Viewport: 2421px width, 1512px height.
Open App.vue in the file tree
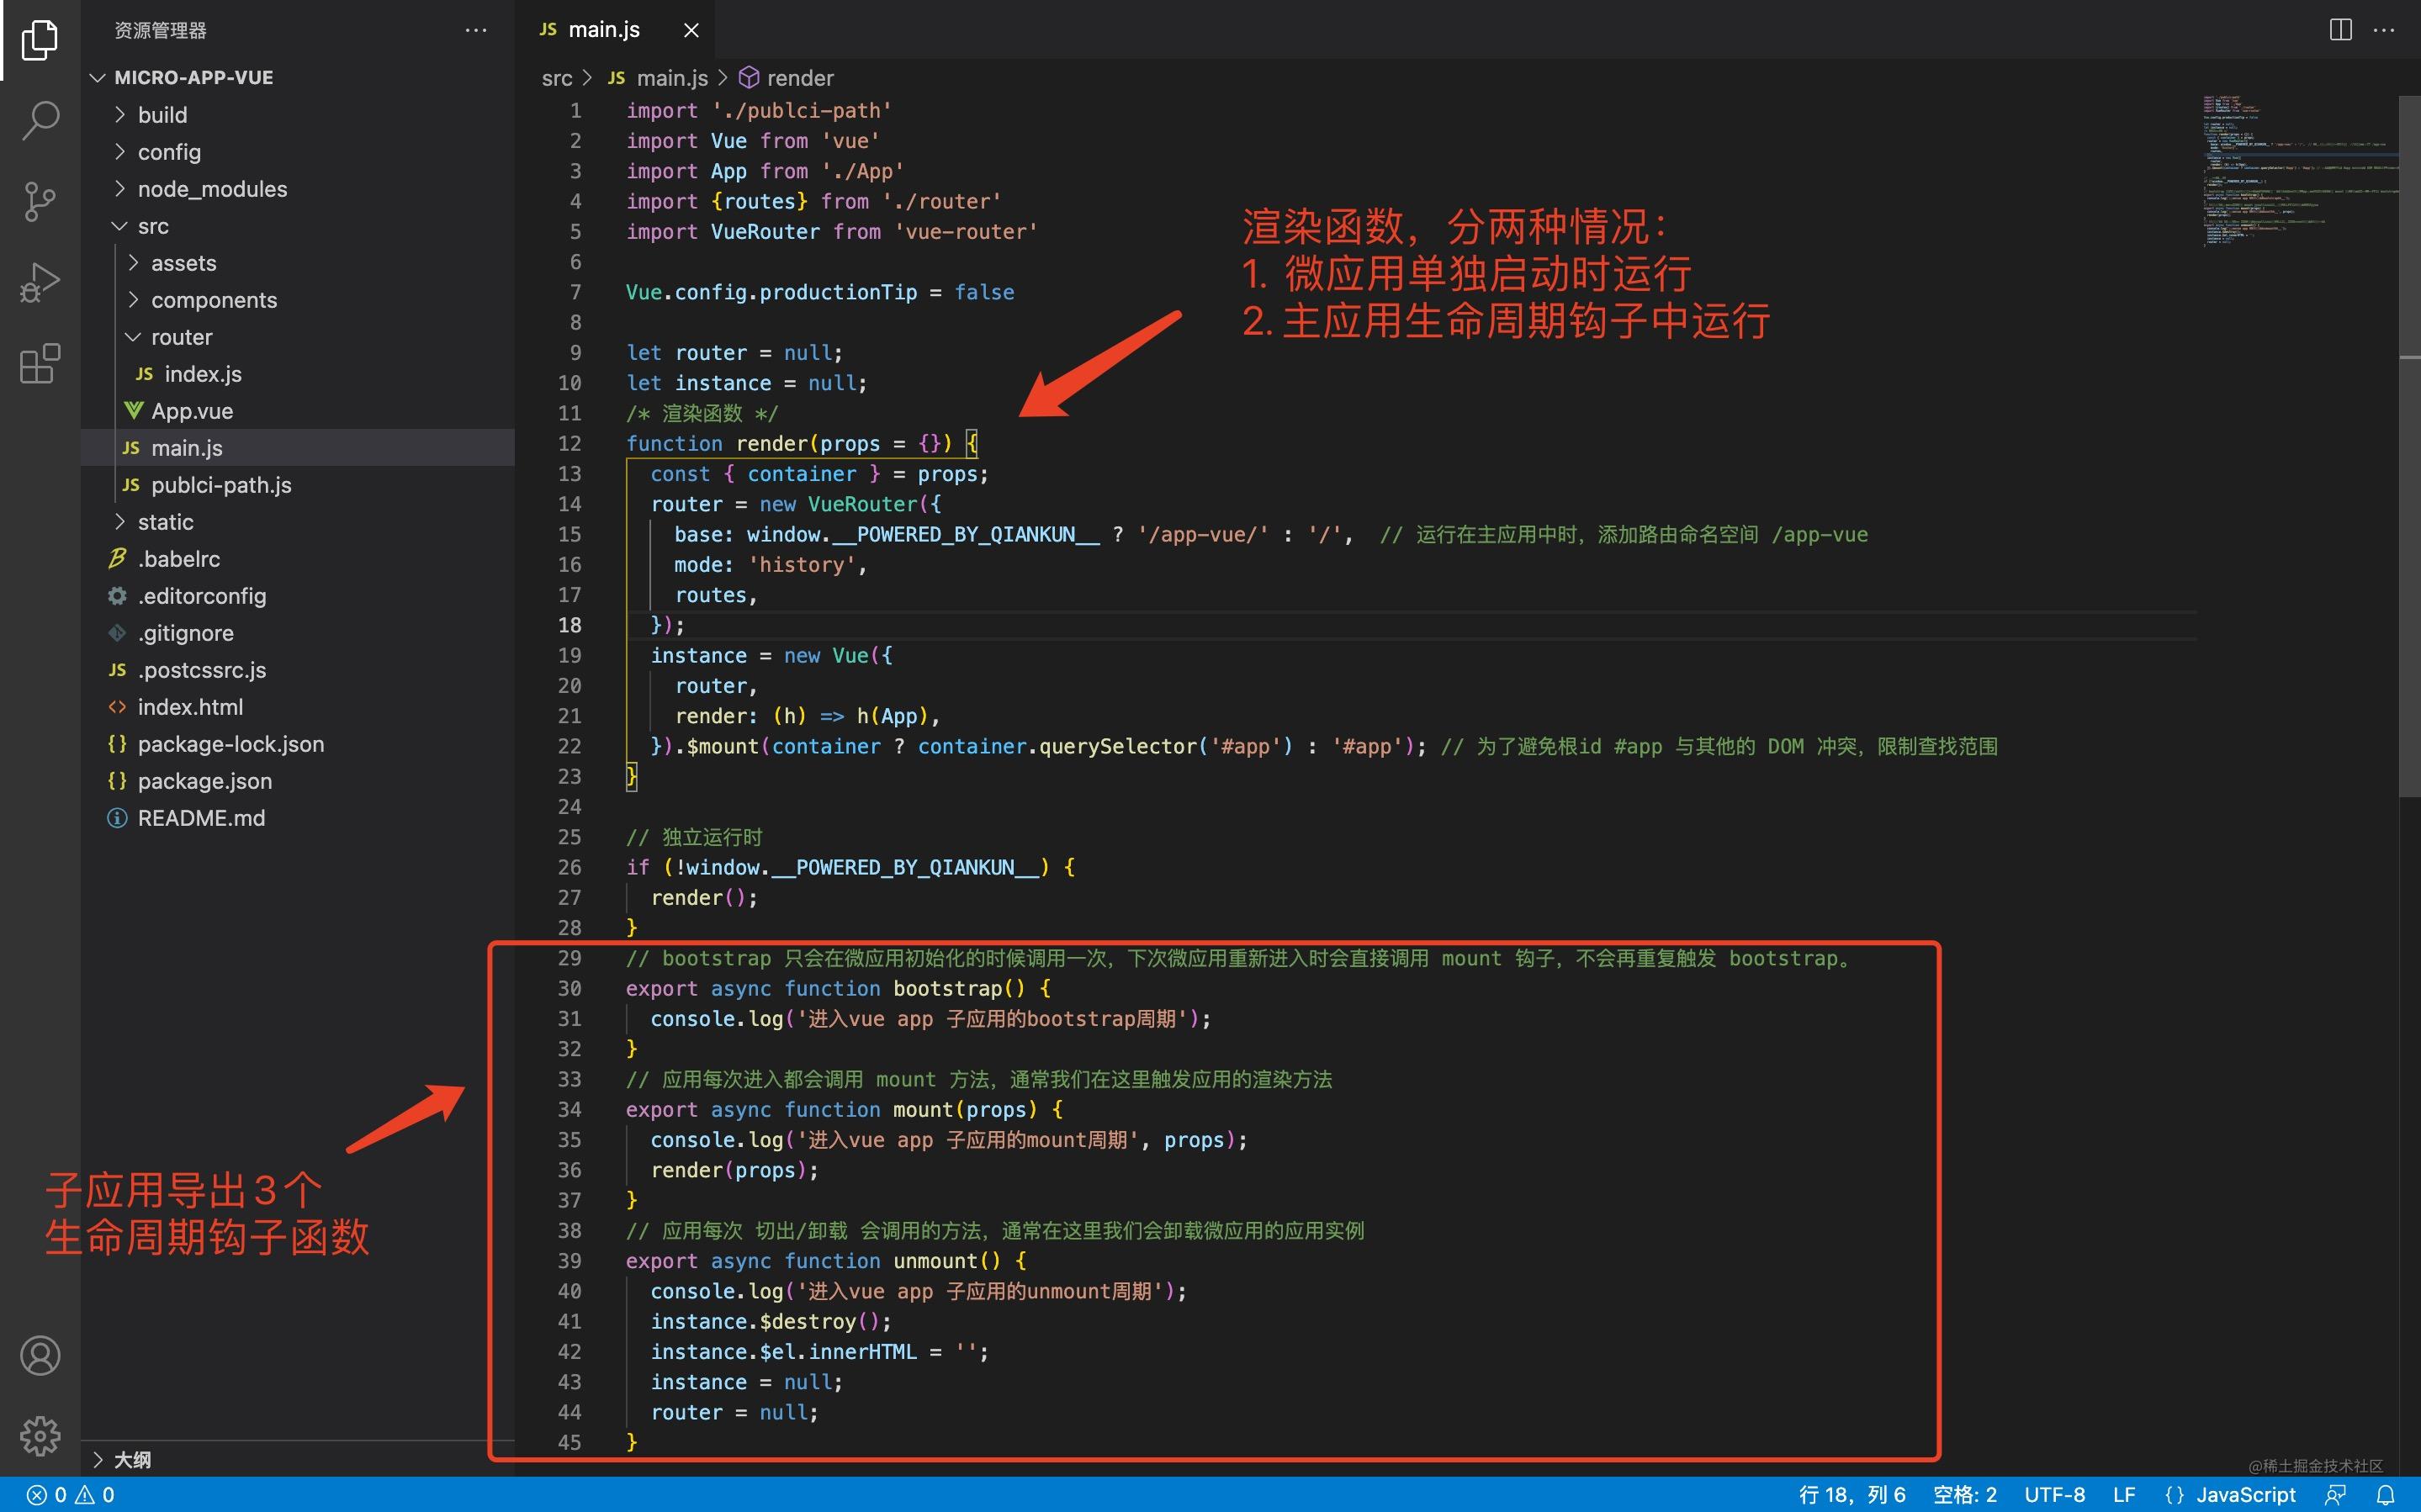pos(191,411)
